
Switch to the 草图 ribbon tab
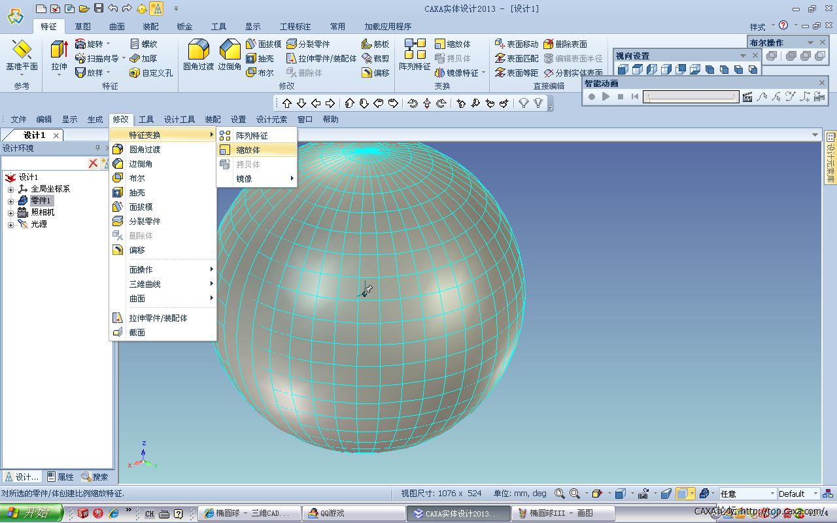(x=82, y=27)
